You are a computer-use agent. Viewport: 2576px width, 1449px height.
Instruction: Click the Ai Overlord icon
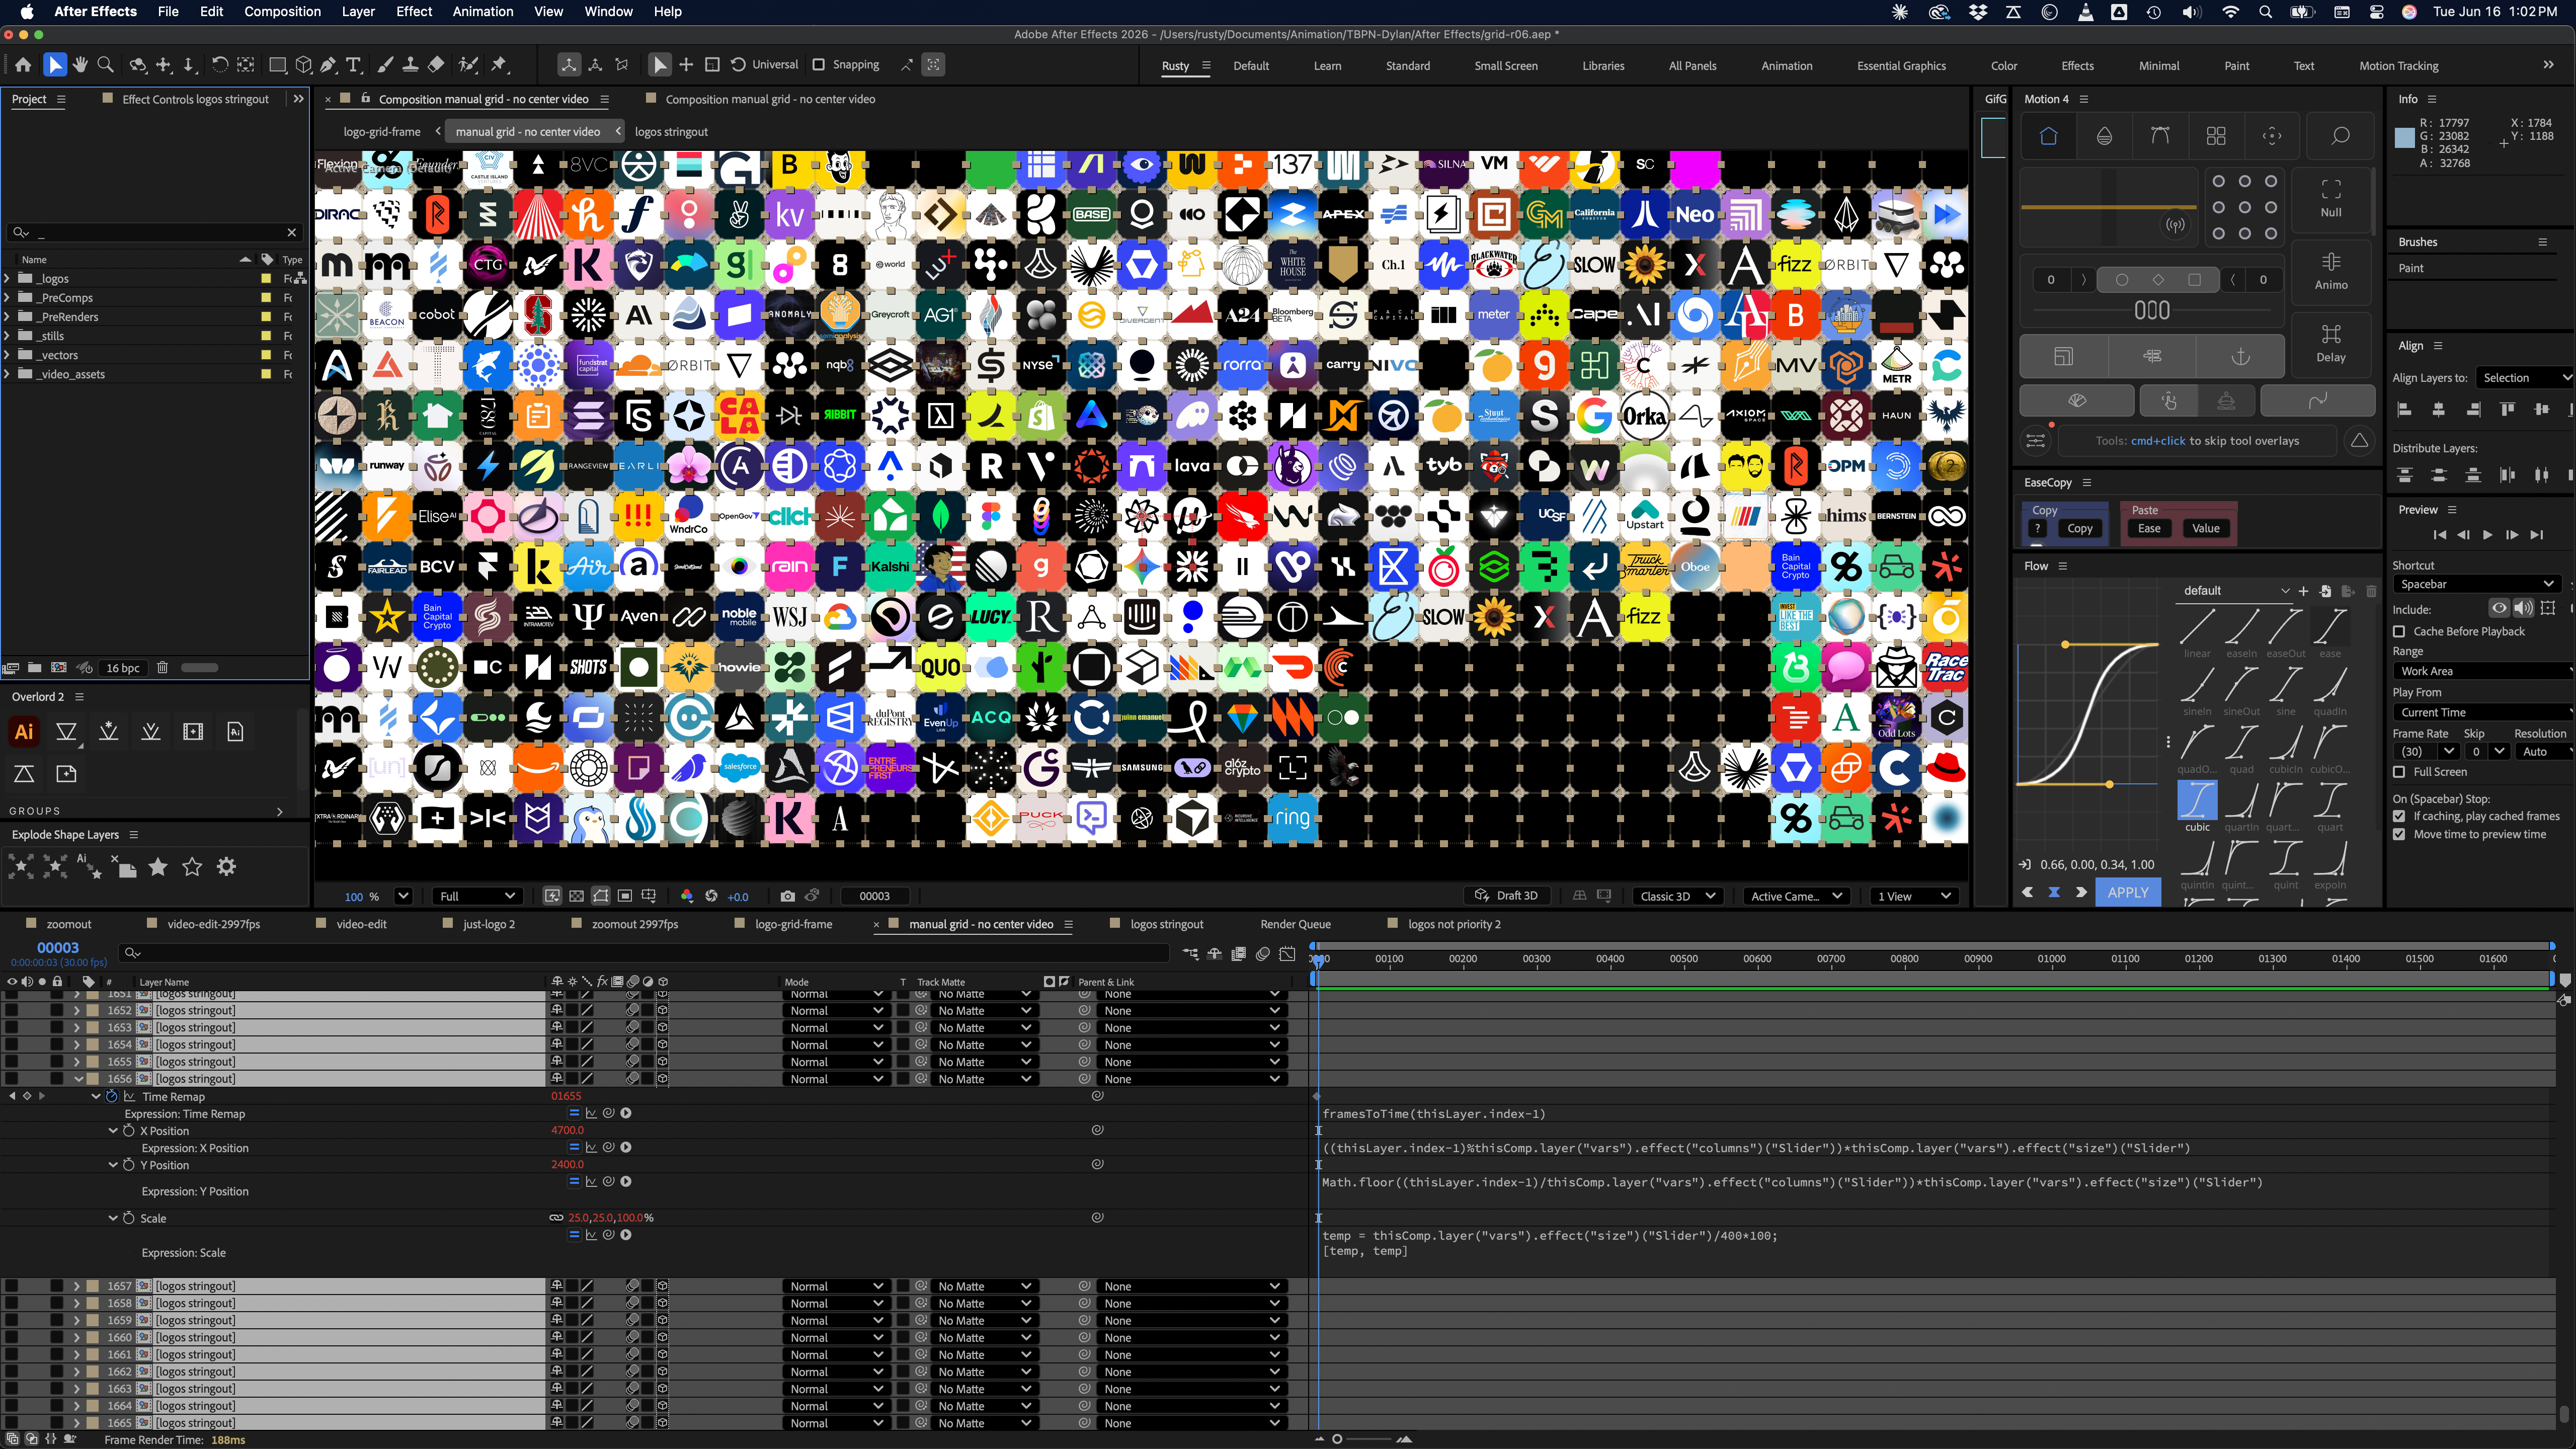[24, 732]
